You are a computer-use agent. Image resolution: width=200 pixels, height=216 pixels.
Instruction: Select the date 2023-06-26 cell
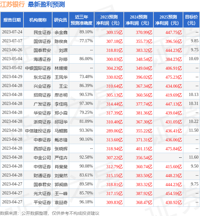pyautogui.click(x=12, y=50)
